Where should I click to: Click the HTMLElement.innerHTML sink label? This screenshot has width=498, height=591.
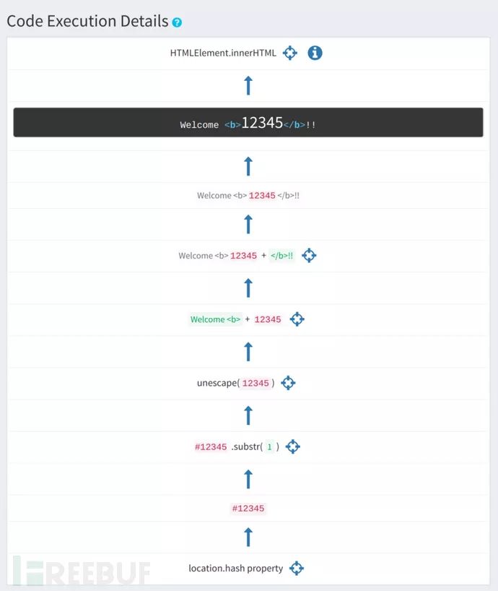[x=223, y=53]
